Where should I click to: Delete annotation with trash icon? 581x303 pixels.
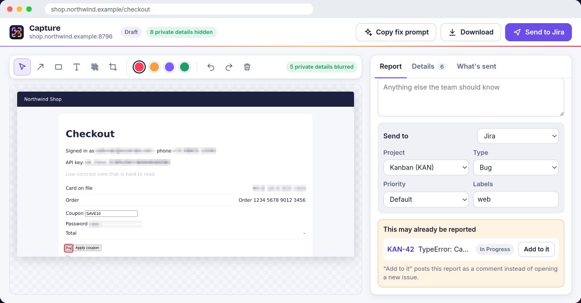(x=247, y=67)
